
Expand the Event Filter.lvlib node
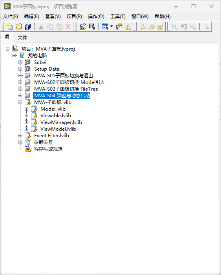point(20,135)
